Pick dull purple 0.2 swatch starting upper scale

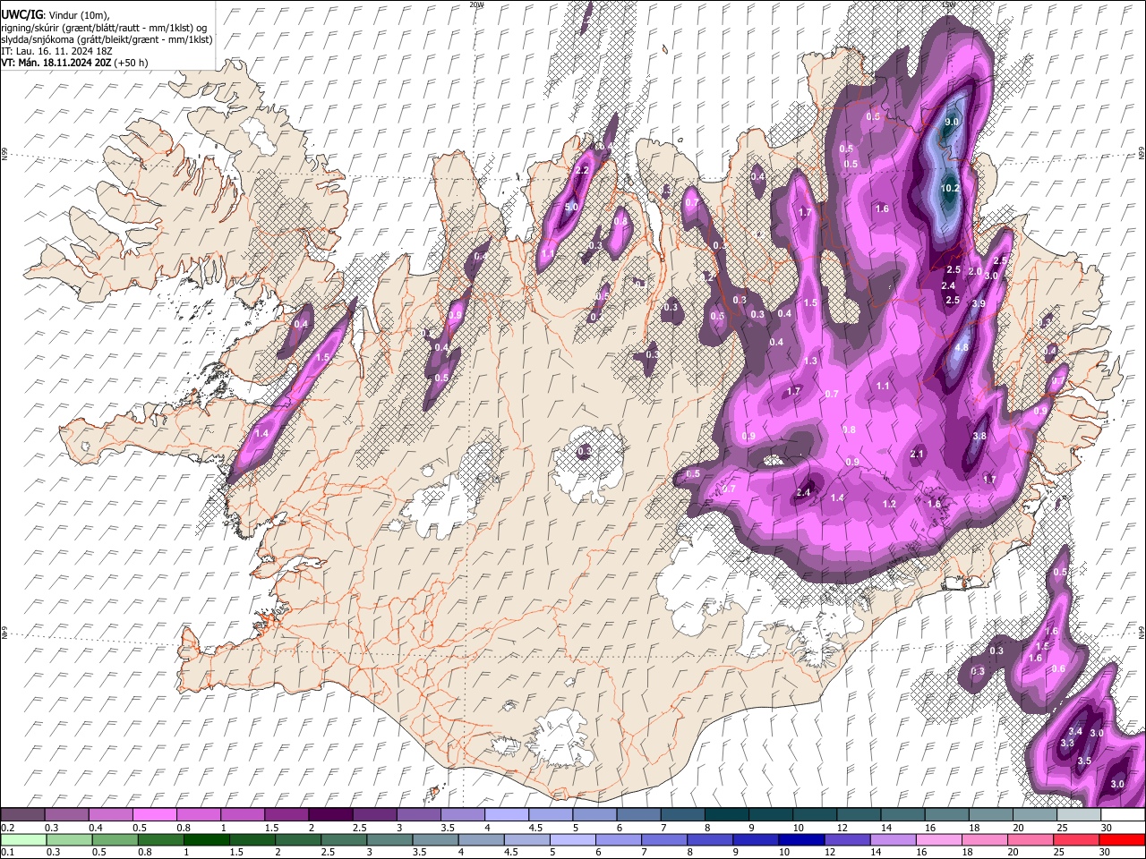pyautogui.click(x=23, y=815)
